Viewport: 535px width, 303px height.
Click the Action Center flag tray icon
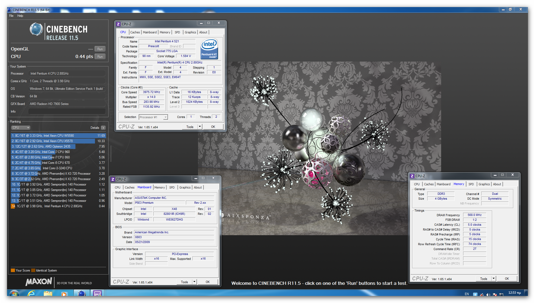pos(495,294)
